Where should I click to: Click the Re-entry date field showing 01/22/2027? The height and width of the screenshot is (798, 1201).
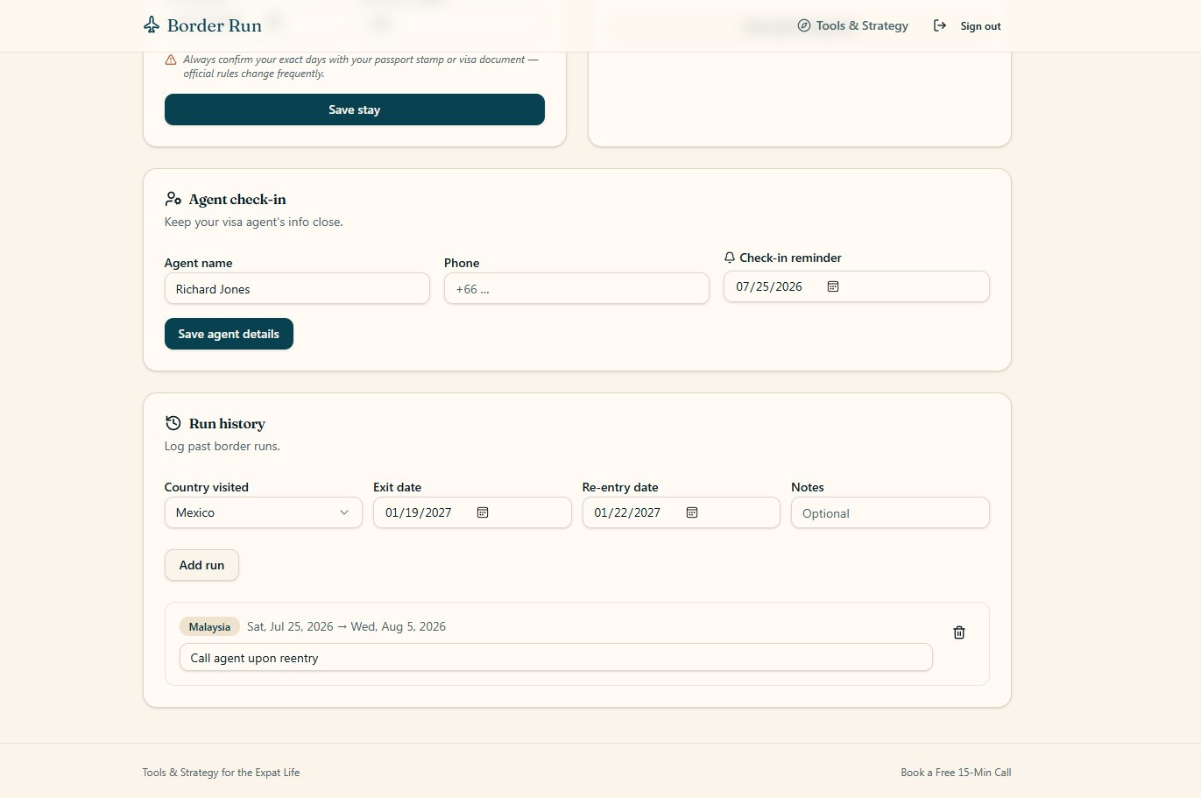(x=682, y=512)
